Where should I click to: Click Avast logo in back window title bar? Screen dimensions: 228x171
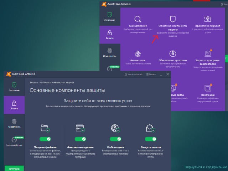point(104,4)
